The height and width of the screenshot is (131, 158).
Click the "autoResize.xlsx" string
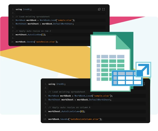coord(45,42)
